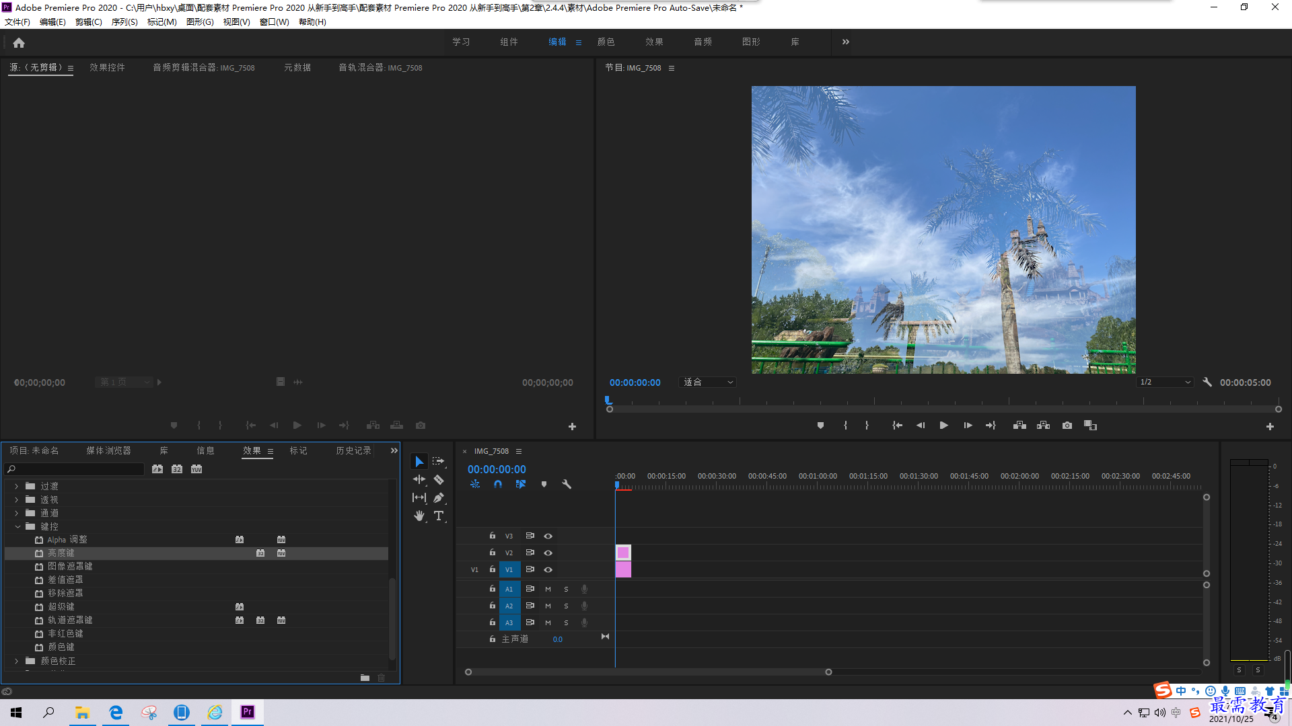This screenshot has height=726, width=1292.
Task: Lock the V3 track
Action: tap(493, 536)
